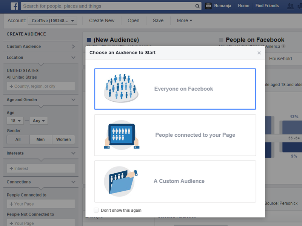Close the Choose an Audience dialog
The image size is (302, 226).
coord(259,53)
